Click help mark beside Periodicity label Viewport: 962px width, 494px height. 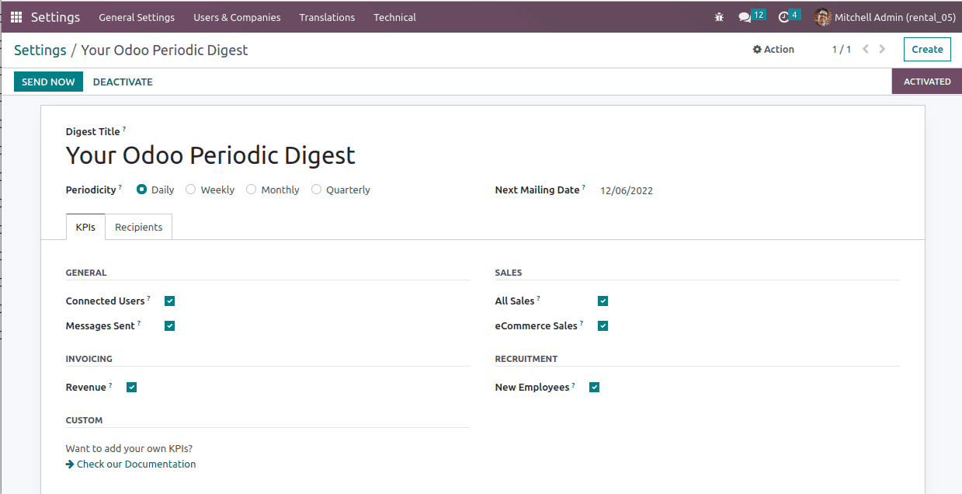[x=120, y=187]
